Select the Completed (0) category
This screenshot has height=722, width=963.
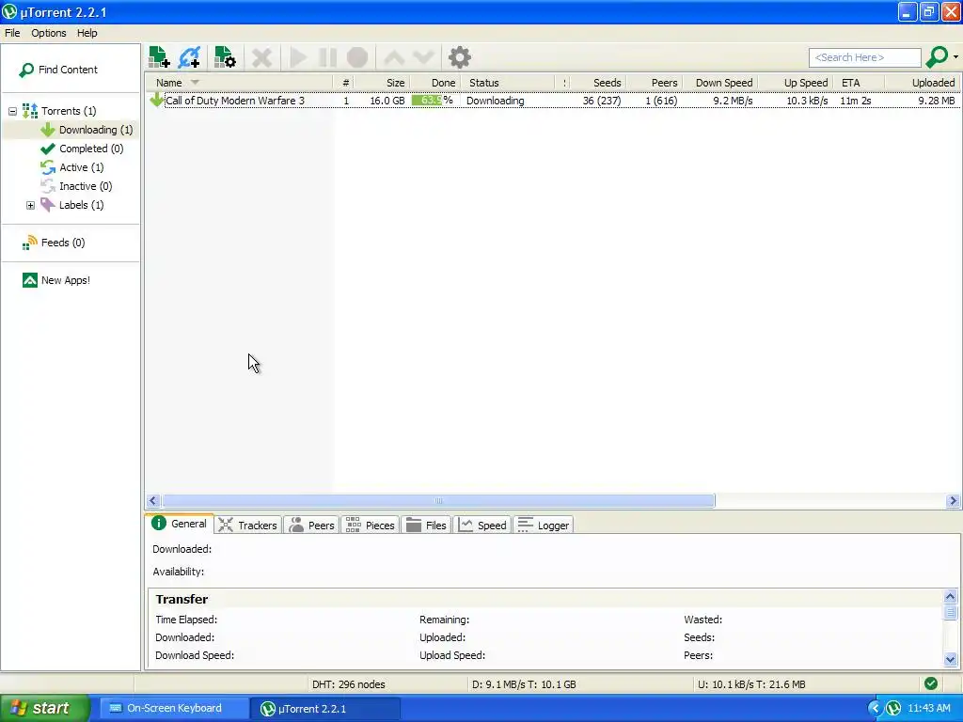click(82, 149)
